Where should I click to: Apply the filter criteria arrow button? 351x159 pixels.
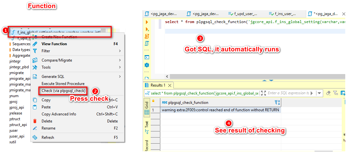(312, 93)
